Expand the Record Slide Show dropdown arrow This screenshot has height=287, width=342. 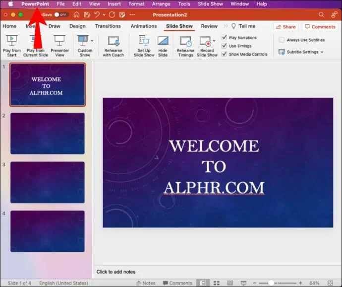pyautogui.click(x=214, y=41)
